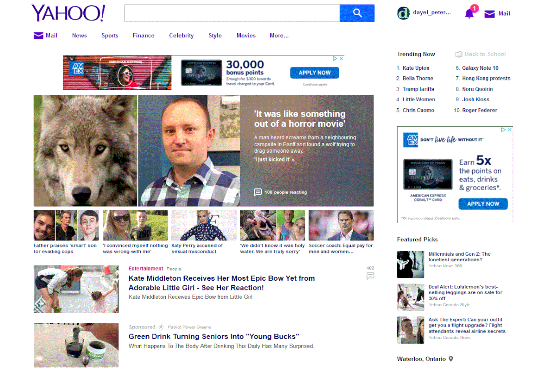Open the Sports tab
Viewport: 549px width, 370px height.
(x=110, y=36)
